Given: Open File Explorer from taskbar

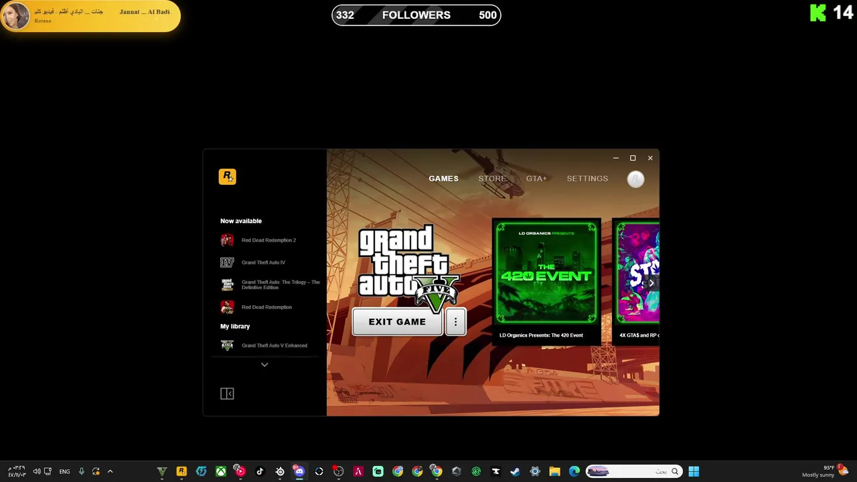Looking at the screenshot, I should (554, 471).
